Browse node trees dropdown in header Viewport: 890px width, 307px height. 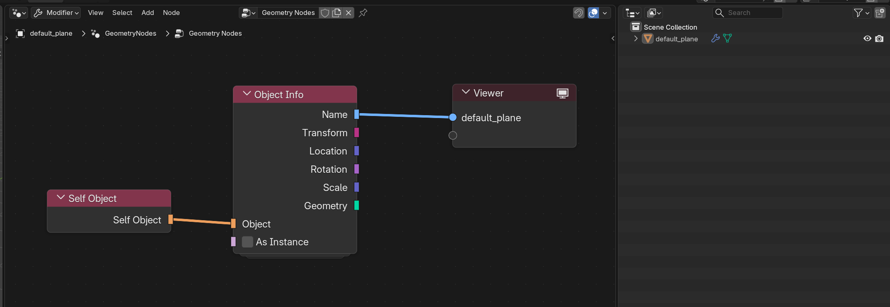point(248,13)
